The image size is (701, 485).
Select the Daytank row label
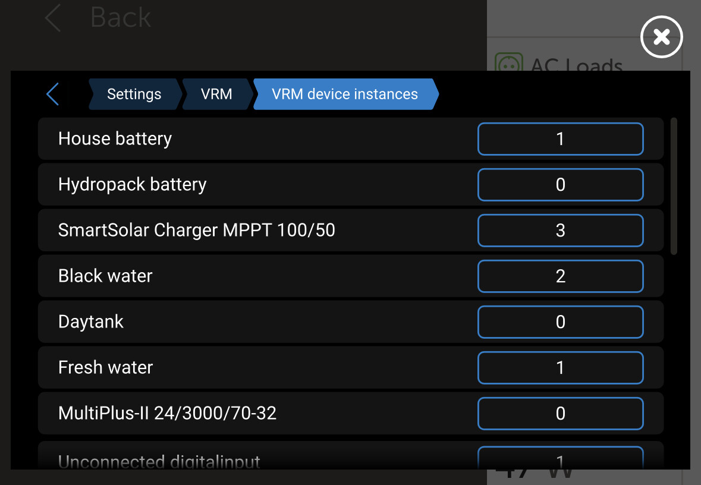pyautogui.click(x=91, y=322)
